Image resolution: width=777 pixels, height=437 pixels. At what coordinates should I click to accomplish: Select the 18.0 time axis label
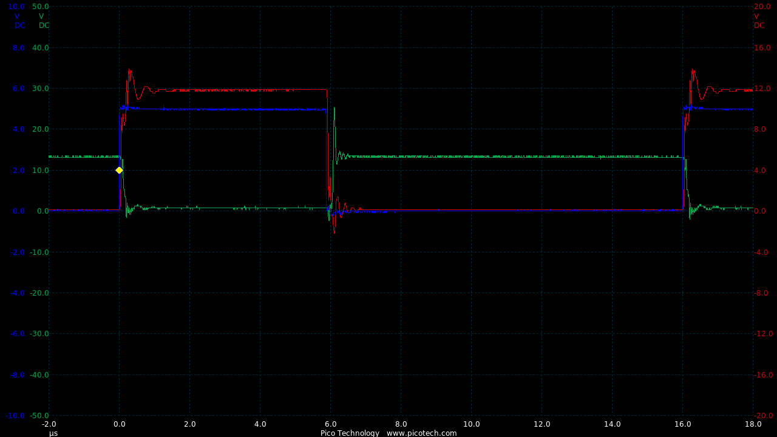[753, 424]
